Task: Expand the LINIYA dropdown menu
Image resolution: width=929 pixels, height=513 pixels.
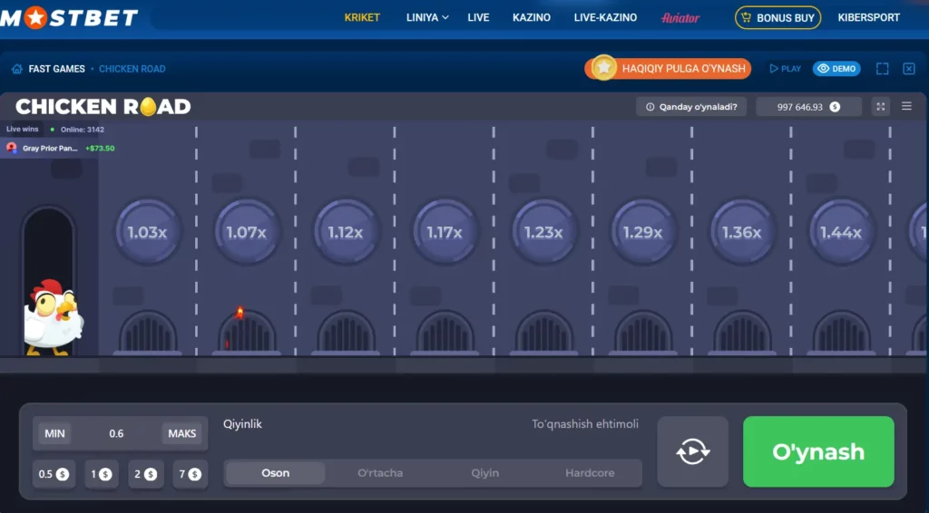Action: (427, 17)
